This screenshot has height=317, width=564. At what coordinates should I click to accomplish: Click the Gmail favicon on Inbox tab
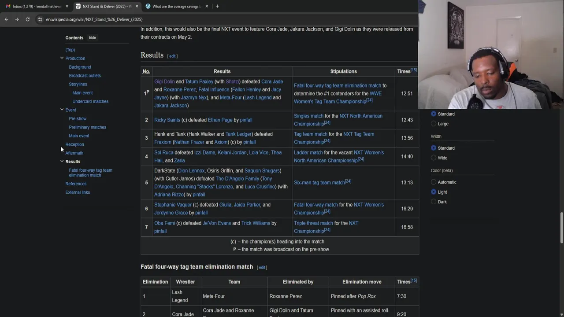coord(8,6)
